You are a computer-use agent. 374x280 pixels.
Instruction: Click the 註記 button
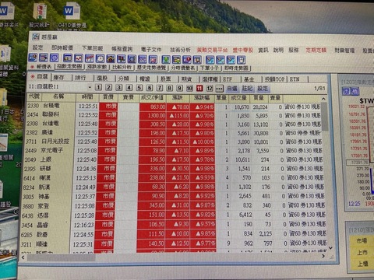pos(247,89)
